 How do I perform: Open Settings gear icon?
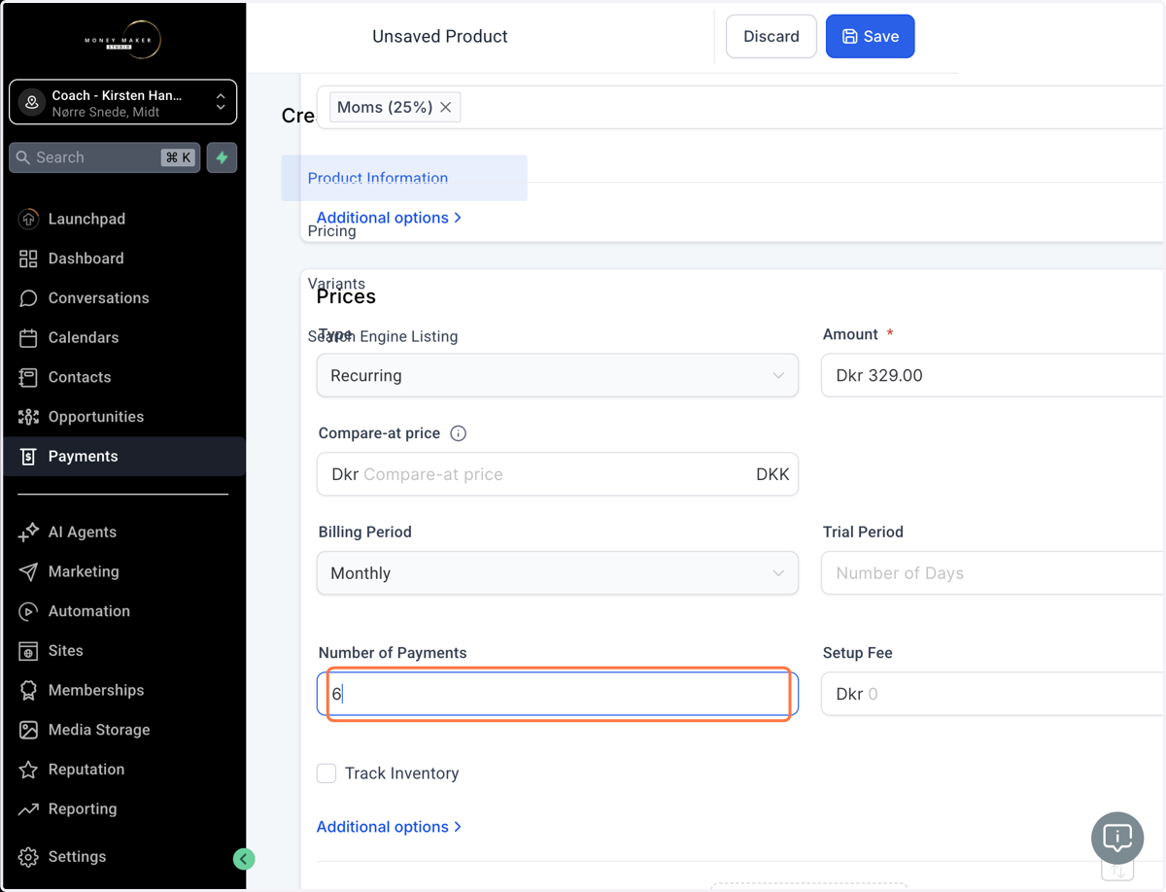tap(28, 857)
